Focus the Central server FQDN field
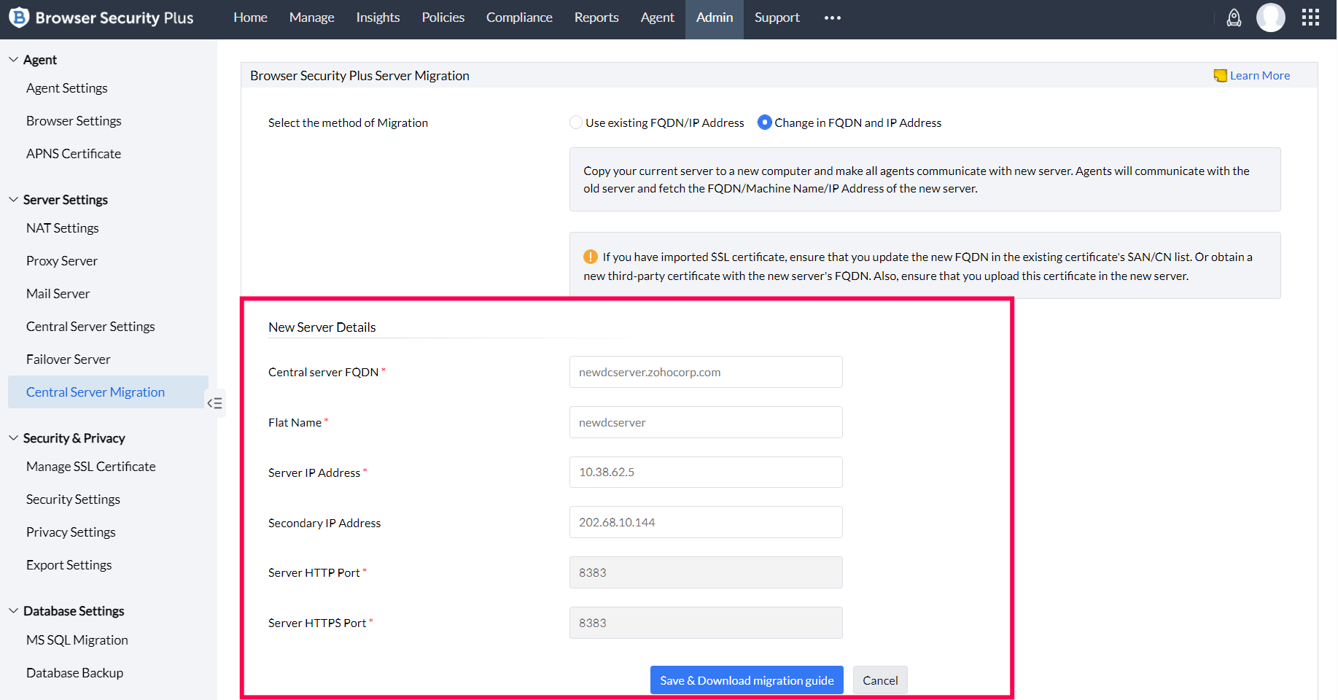 click(x=706, y=372)
